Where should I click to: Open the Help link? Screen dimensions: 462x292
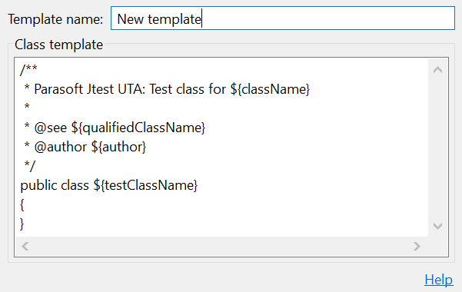coord(438,280)
